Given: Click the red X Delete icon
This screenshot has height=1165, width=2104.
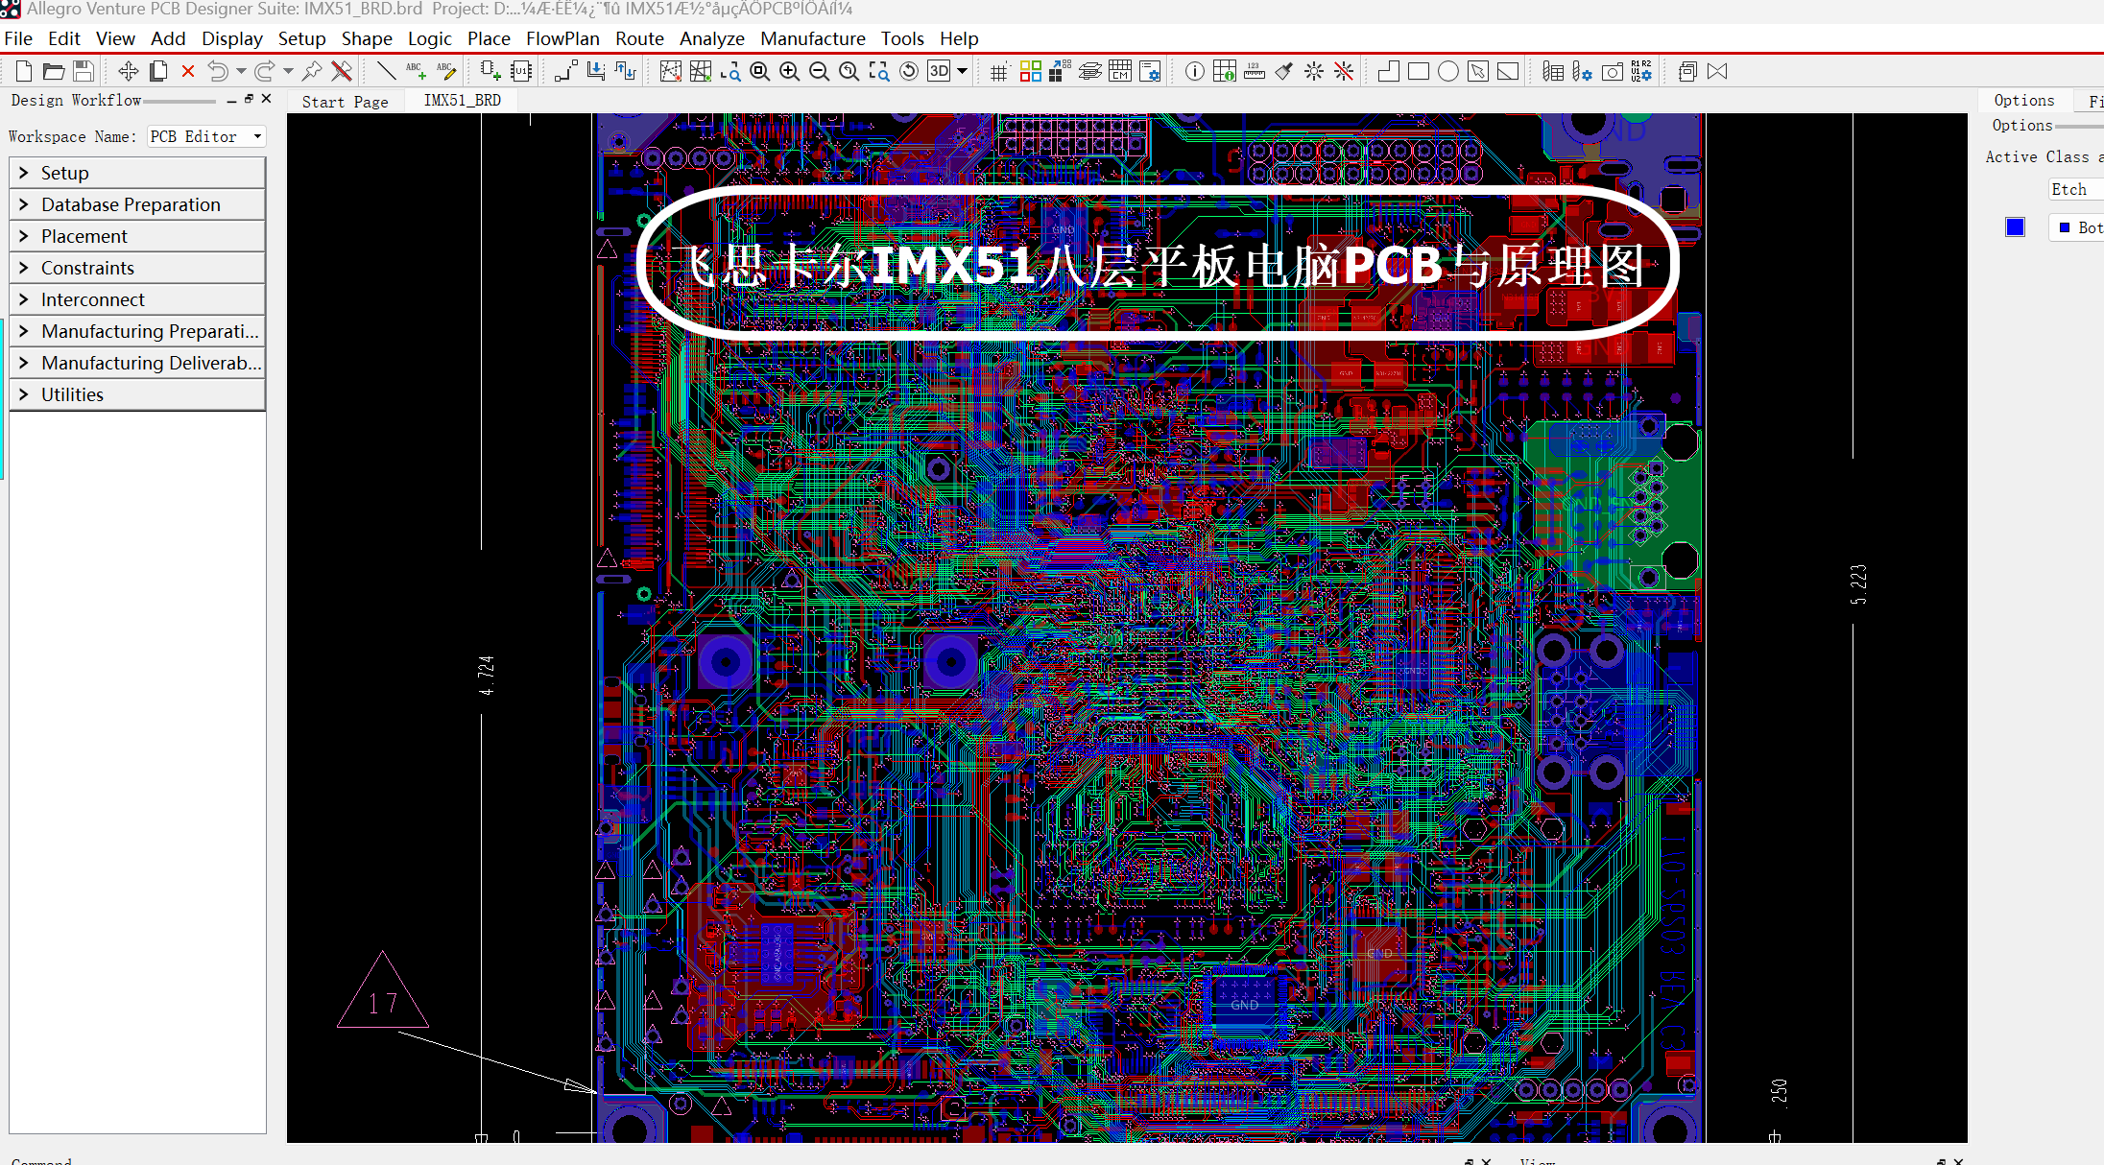Looking at the screenshot, I should pyautogui.click(x=188, y=71).
